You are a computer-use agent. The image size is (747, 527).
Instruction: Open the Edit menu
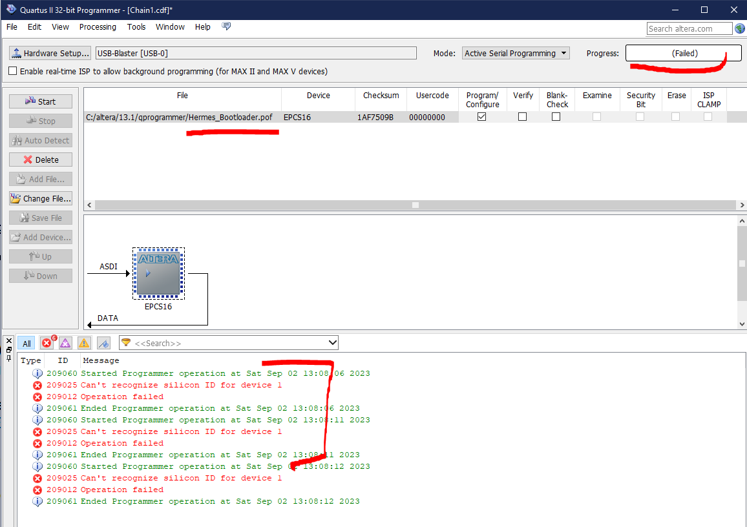click(34, 27)
